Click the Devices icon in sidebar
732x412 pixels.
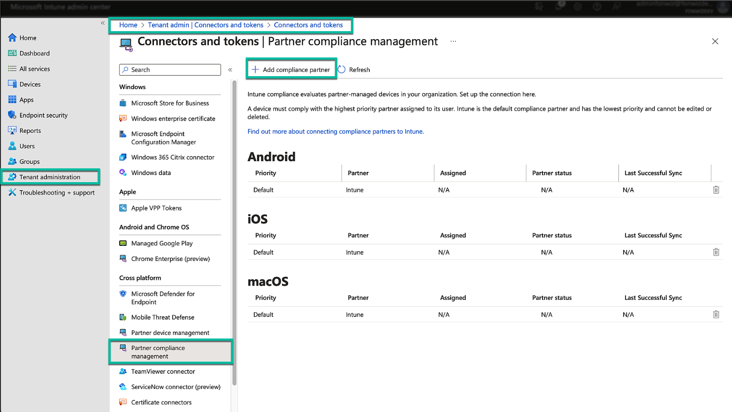(x=12, y=84)
